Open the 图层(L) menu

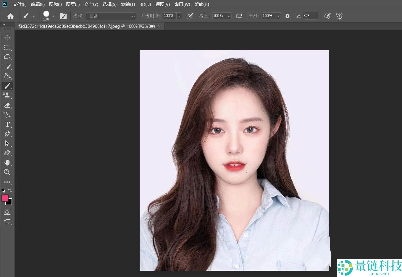[x=73, y=4]
